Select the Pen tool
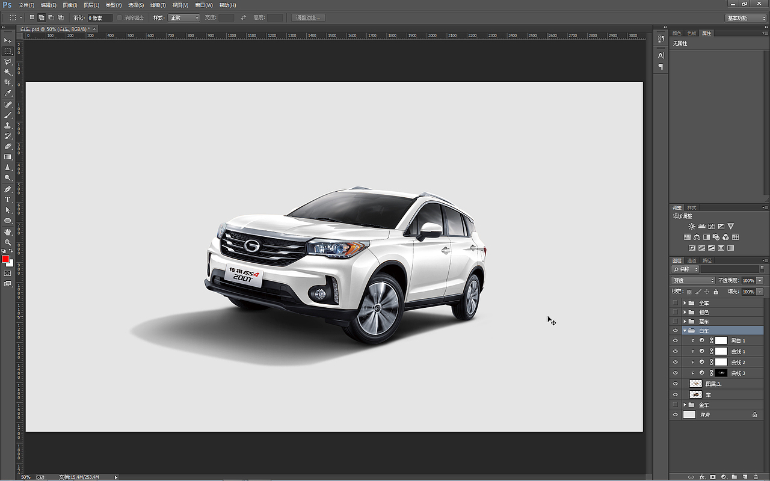 point(8,189)
